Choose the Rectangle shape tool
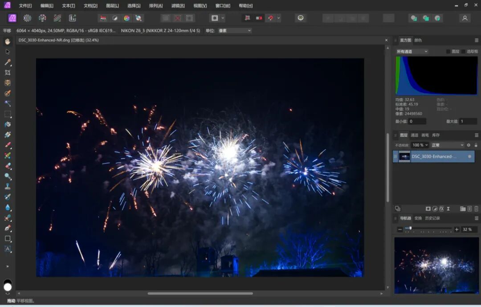 click(8, 238)
